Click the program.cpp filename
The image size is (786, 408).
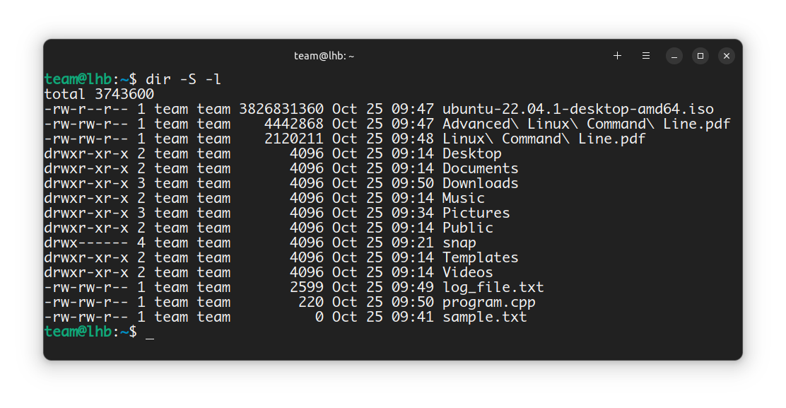pyautogui.click(x=488, y=303)
